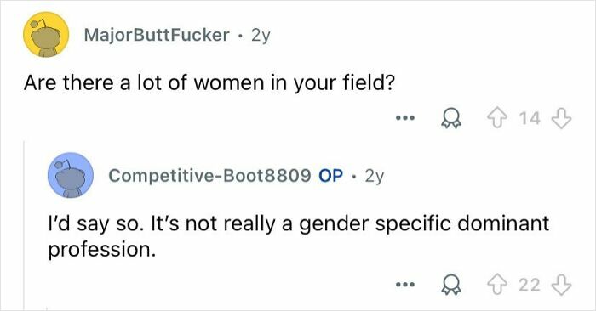Click the first comment's 2y timestamp
The height and width of the screenshot is (311, 596).
pyautogui.click(x=261, y=36)
